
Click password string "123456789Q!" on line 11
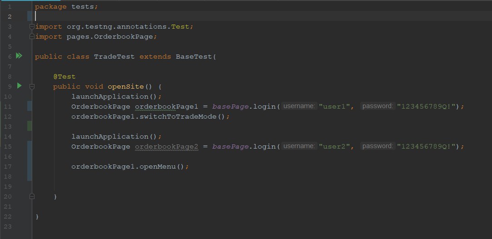[426, 107]
